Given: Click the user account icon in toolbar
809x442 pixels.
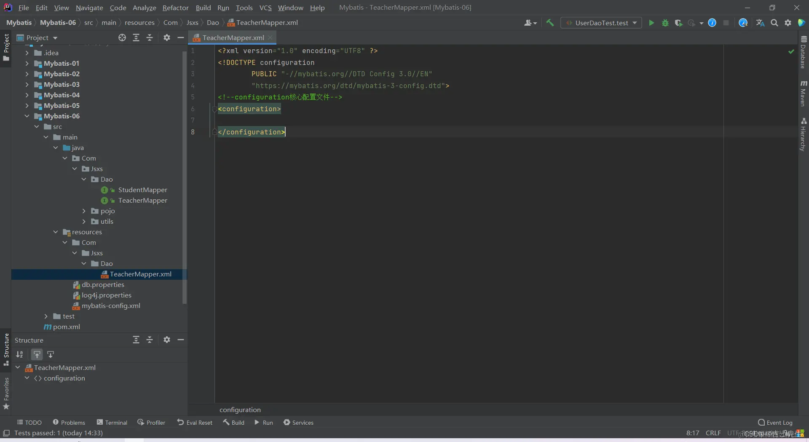Looking at the screenshot, I should coord(530,23).
